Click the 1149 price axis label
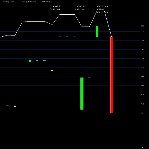Image resolution: width=149 pixels, height=149 pixels. click(x=142, y=59)
